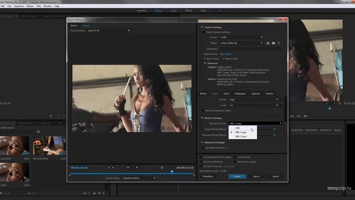The height and width of the screenshot is (200, 355).
Task: Enable Set Start Timecode checkbox
Action: coord(201,167)
